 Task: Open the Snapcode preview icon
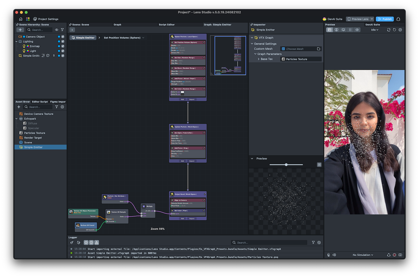344,30
